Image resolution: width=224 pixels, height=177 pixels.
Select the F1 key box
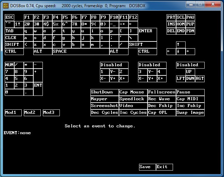29,17
